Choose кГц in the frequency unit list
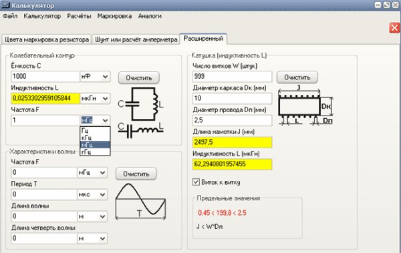The width and height of the screenshot is (401, 253). pyautogui.click(x=95, y=138)
